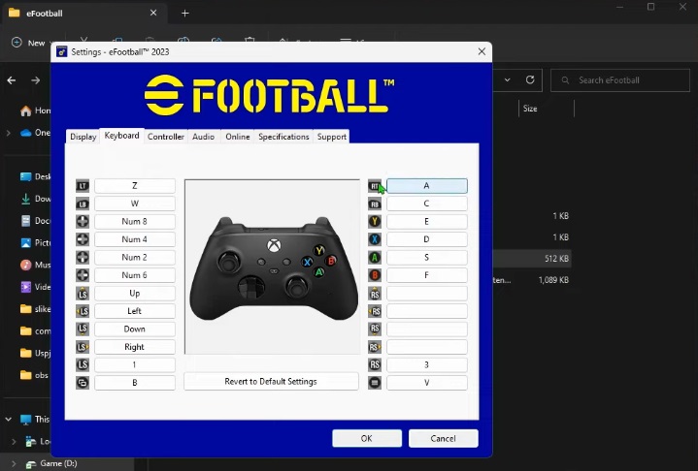Viewport: 698px width, 471px height.
Task: View the Specifications tab
Action: (x=283, y=137)
